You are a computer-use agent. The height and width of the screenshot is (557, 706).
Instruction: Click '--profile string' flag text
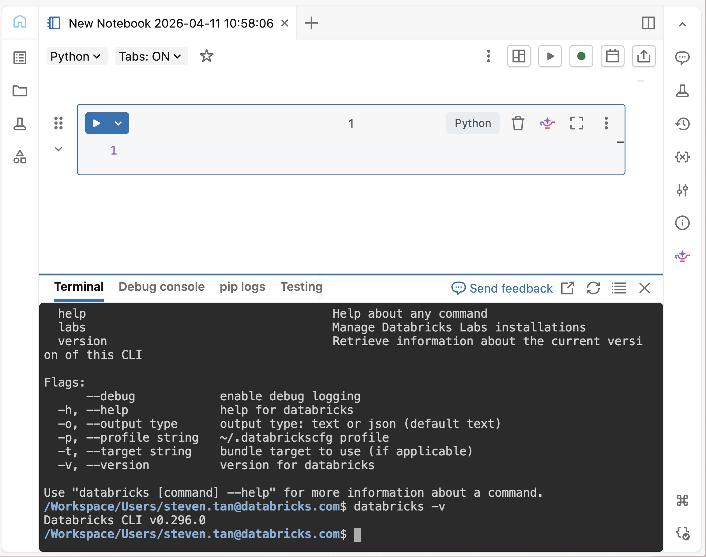click(142, 438)
